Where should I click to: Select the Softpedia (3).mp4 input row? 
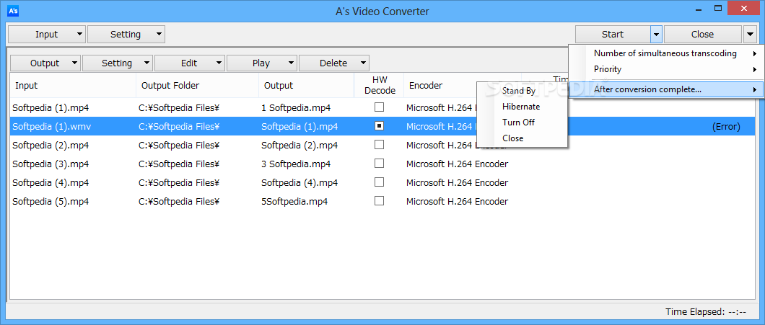pos(51,164)
